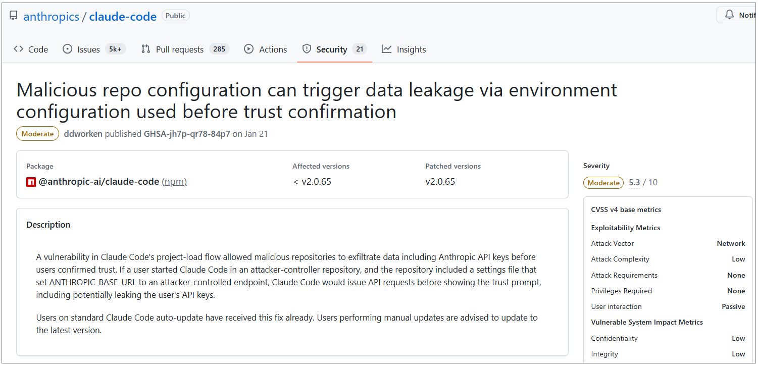Click the Insights graph icon

point(387,49)
